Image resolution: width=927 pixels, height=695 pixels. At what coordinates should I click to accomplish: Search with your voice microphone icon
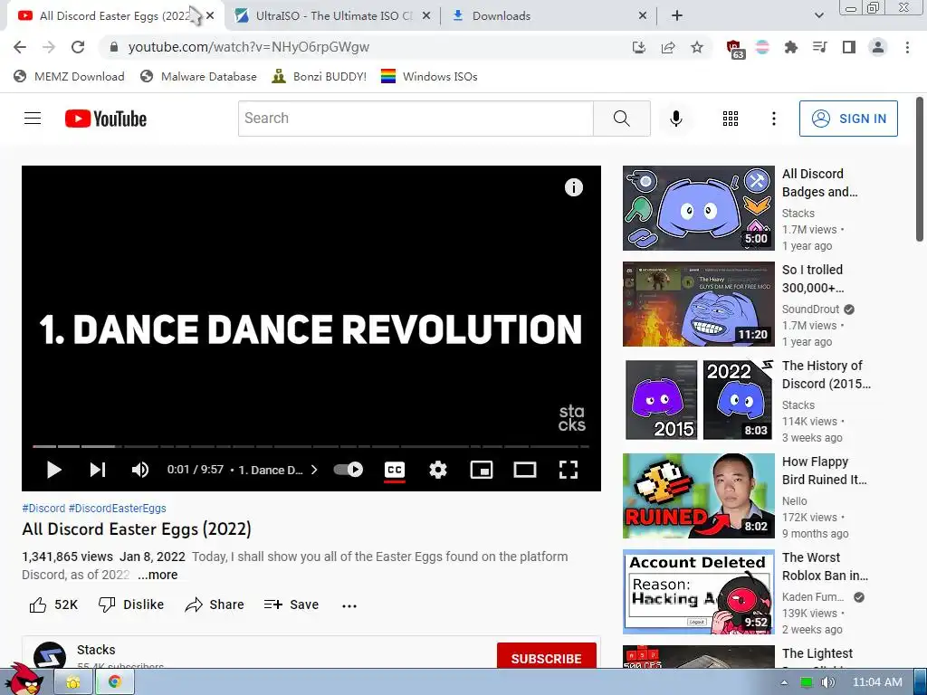click(676, 119)
